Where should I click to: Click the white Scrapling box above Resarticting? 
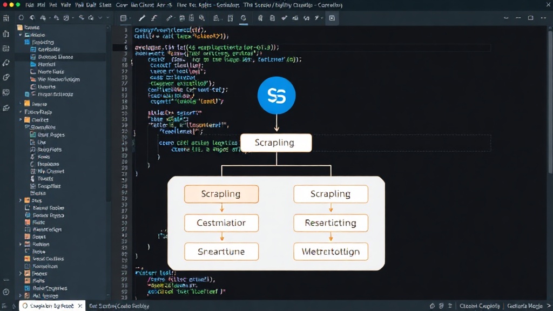click(x=331, y=194)
